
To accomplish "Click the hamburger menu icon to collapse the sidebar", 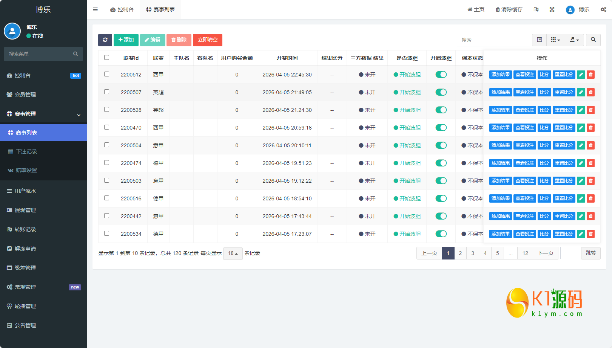I will click(96, 9).
